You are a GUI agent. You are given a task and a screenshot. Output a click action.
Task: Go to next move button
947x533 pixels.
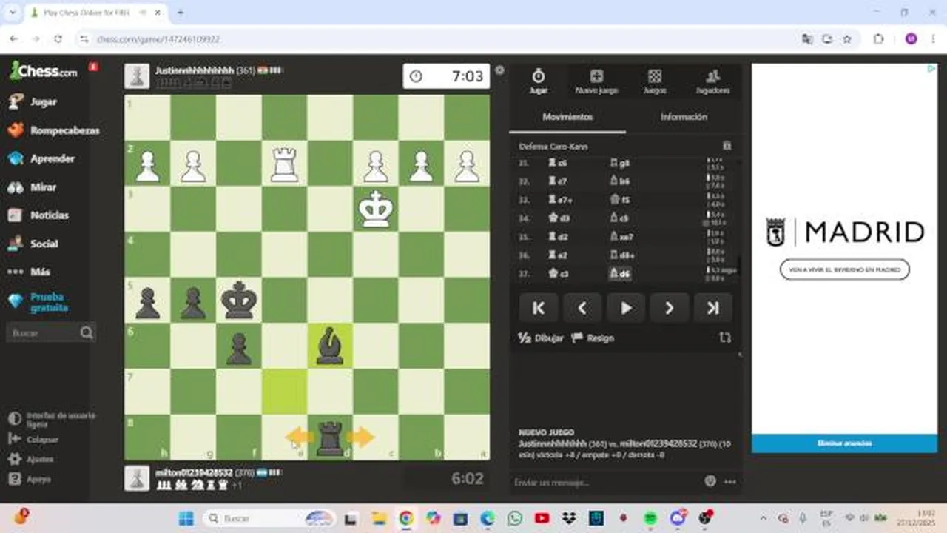click(670, 308)
